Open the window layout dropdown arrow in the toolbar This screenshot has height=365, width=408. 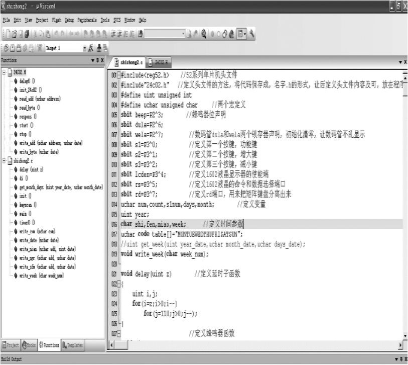(245, 34)
